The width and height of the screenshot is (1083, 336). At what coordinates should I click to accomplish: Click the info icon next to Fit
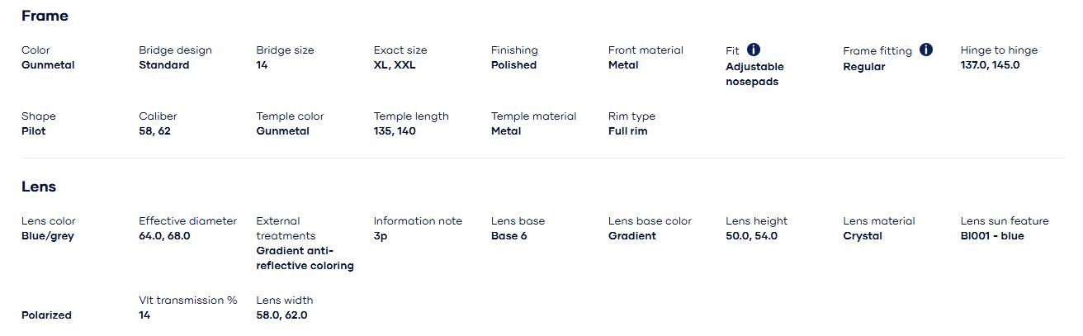(x=754, y=50)
